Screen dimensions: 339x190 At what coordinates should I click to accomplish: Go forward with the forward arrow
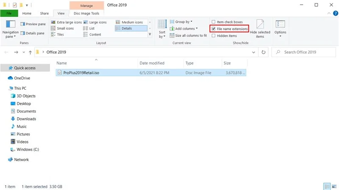(16, 52)
